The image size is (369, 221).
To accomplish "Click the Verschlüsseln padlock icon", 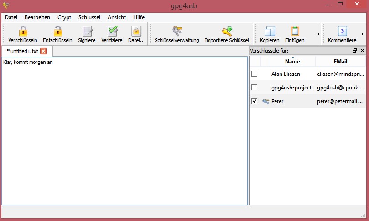I will point(23,31).
